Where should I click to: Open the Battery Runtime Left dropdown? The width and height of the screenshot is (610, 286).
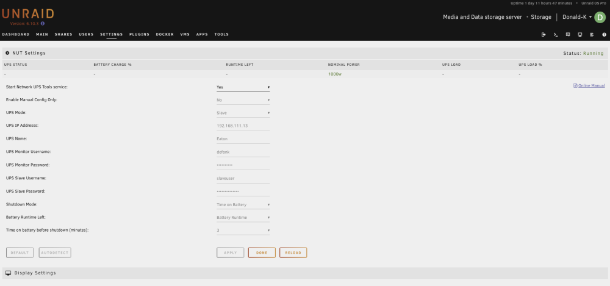pos(243,218)
